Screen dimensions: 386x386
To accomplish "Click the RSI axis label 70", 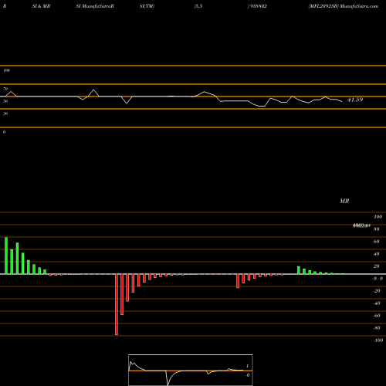I will 5,89.
